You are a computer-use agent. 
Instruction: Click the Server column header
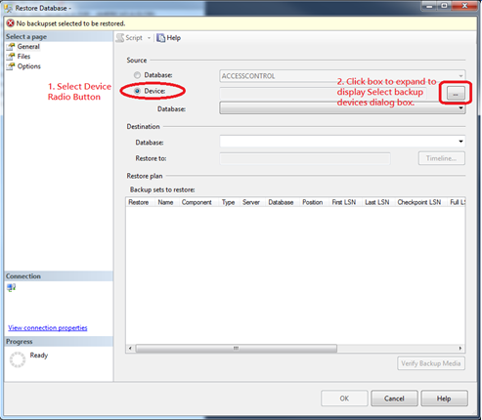[x=251, y=202]
